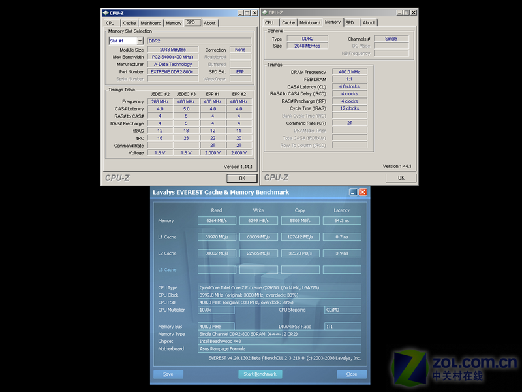522x392 pixels.
Task: Click SPD Ext. value EPP
Action: [x=240, y=72]
